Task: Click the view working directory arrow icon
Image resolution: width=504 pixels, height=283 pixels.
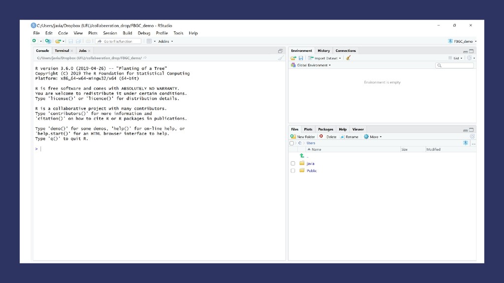Action: click(145, 58)
